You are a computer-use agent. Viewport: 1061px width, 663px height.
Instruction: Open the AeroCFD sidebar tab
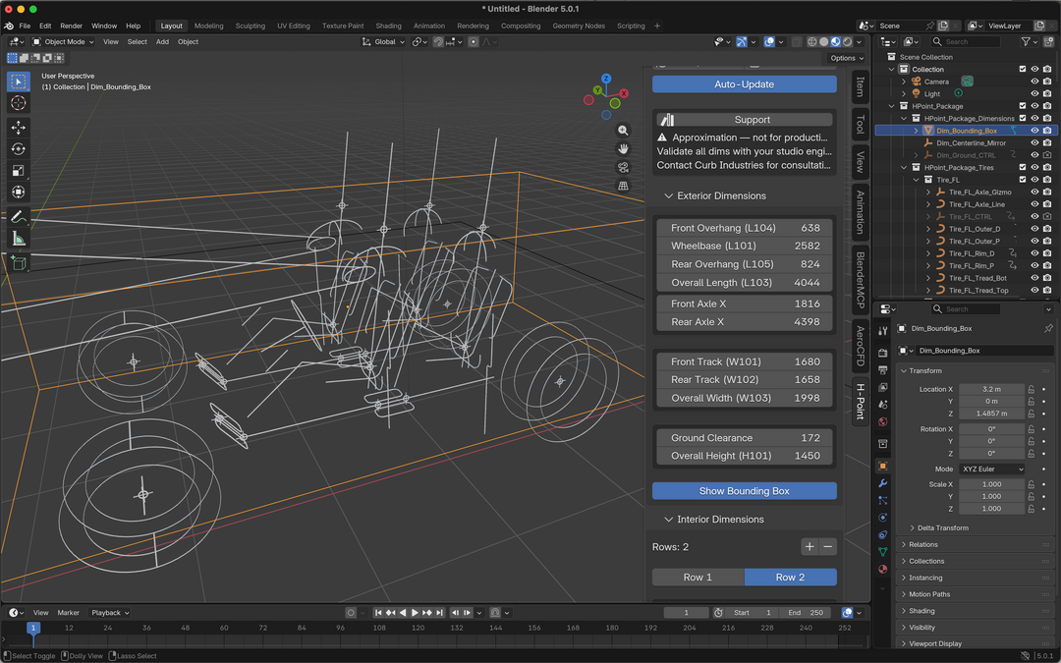click(860, 345)
